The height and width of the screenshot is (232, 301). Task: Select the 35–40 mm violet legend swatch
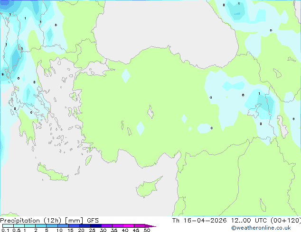pyautogui.click(x=118, y=226)
